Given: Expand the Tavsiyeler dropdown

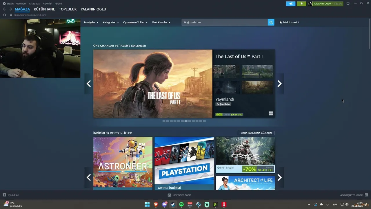Looking at the screenshot, I should click(91, 22).
